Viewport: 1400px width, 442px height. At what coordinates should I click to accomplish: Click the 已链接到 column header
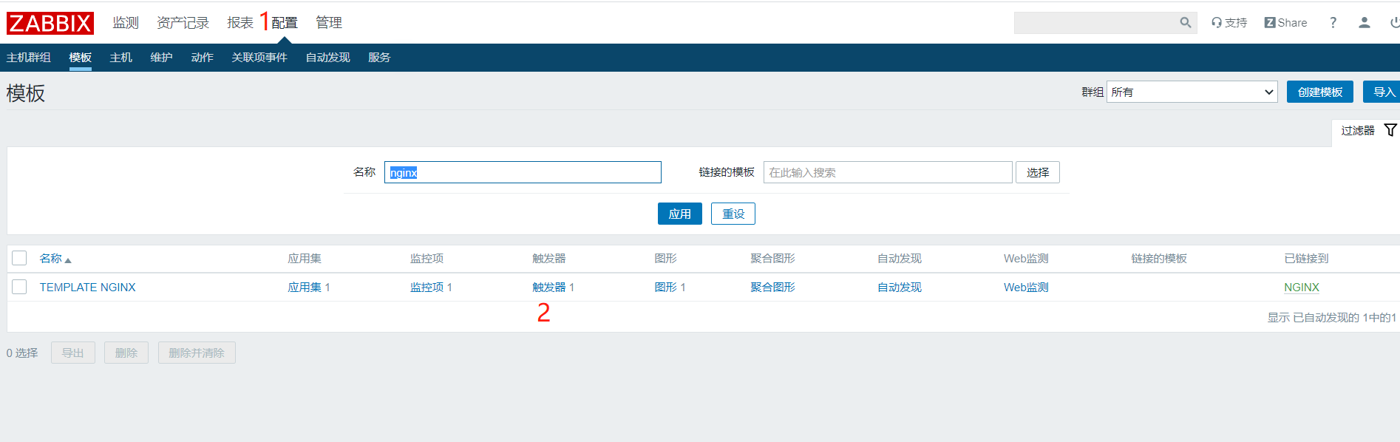(x=1306, y=258)
